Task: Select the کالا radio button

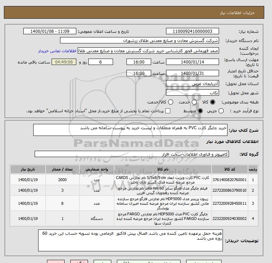Action: point(213,102)
